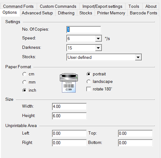Screen dimensions: 161x158
Task: Open the Custom Commands tab
Action: point(58,6)
